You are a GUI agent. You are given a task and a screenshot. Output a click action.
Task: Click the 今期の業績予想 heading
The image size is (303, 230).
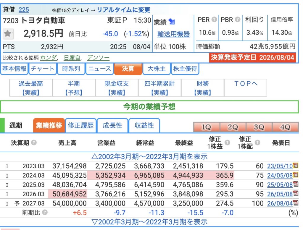pyautogui.click(x=149, y=107)
